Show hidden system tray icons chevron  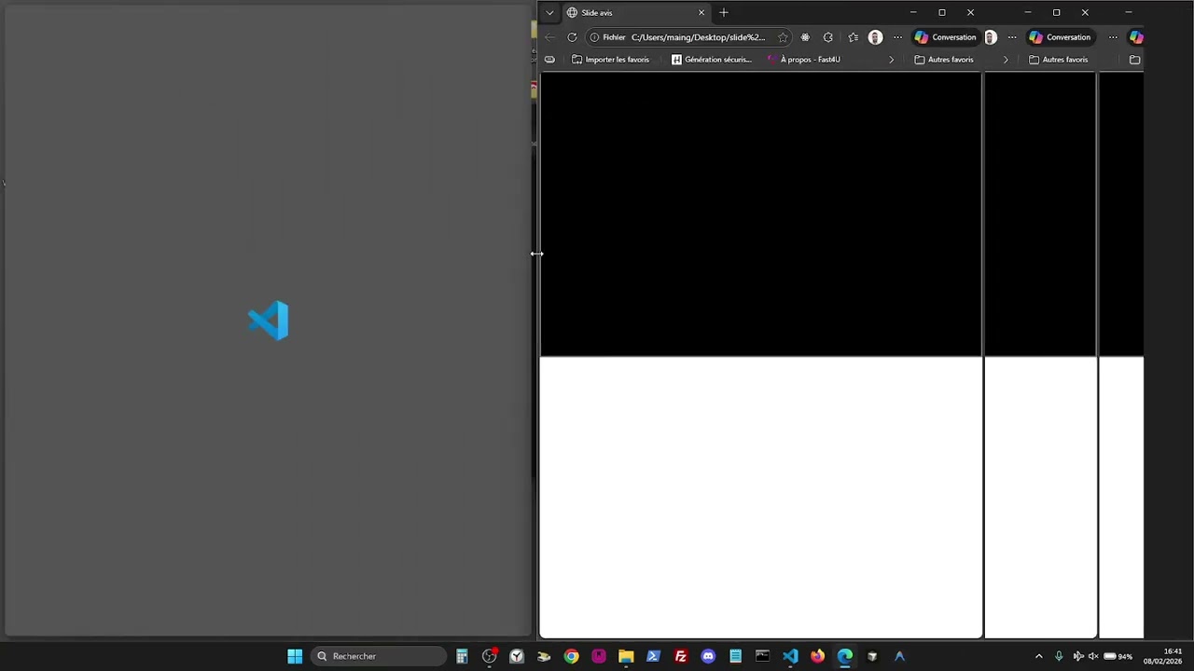pos(1038,656)
